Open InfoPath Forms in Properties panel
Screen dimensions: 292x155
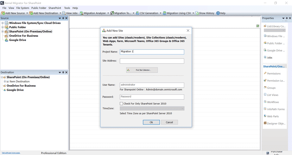point(274,109)
